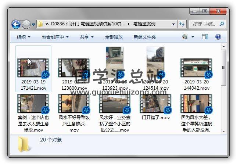Click the 新建文件夹 button
The height and width of the screenshot is (165, 237).
pyautogui.click(x=144, y=37)
